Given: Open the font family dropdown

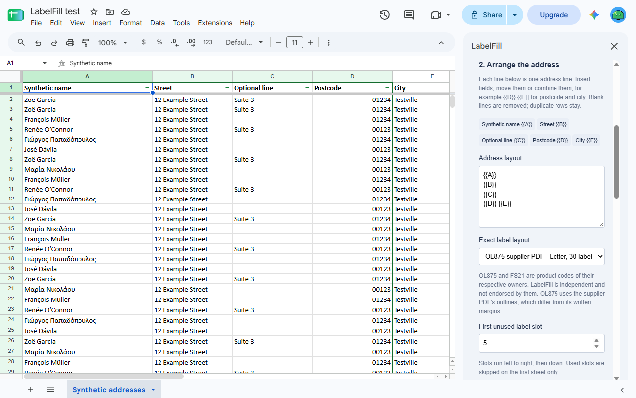Looking at the screenshot, I should click(x=244, y=42).
